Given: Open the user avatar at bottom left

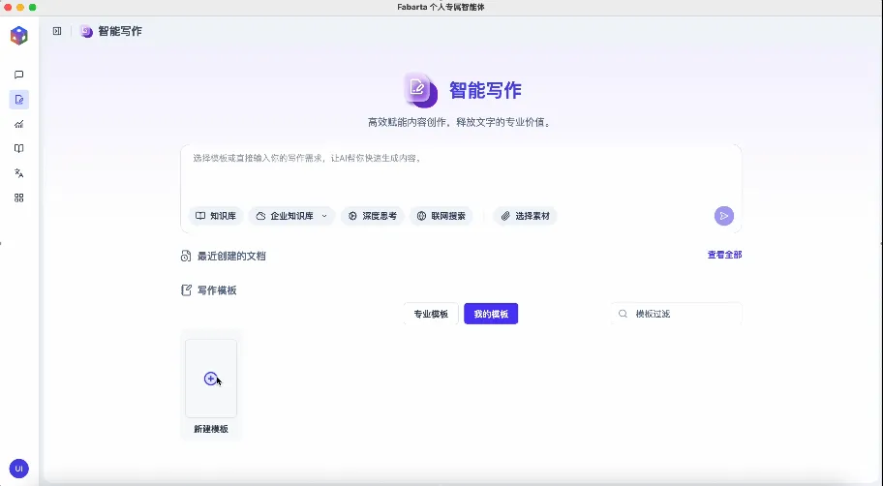Looking at the screenshot, I should [18, 469].
